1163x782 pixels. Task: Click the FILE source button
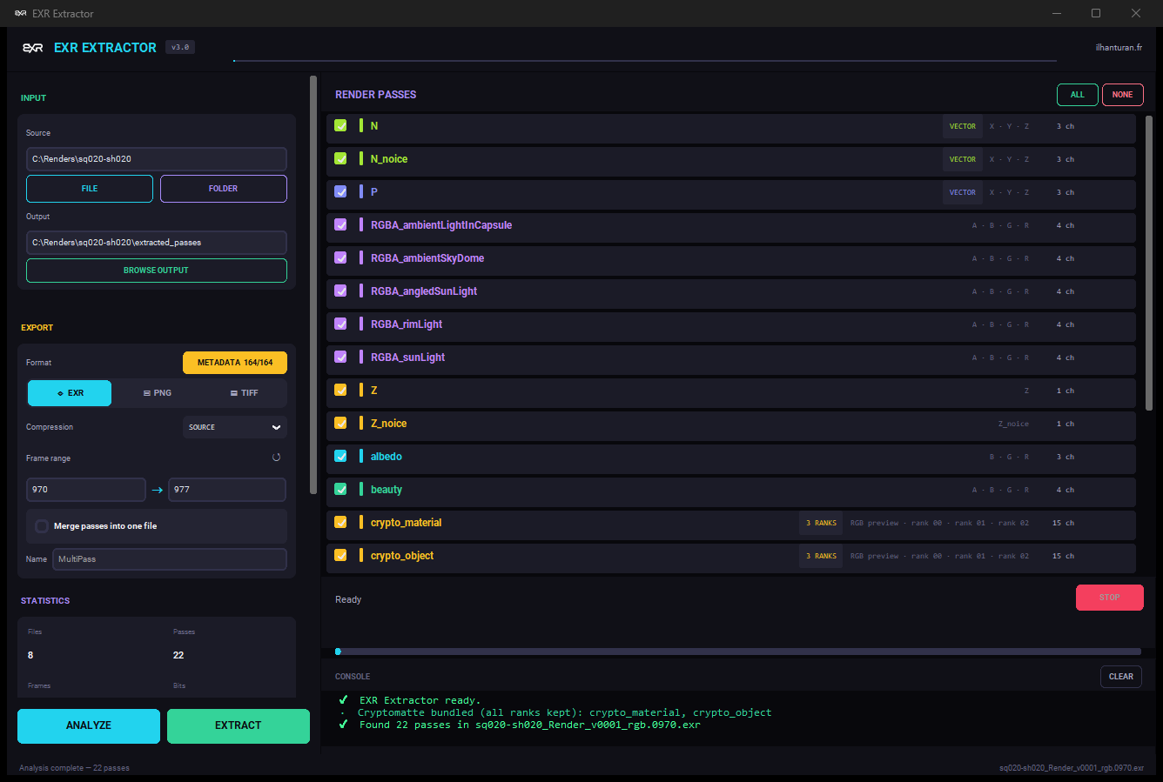pos(90,189)
